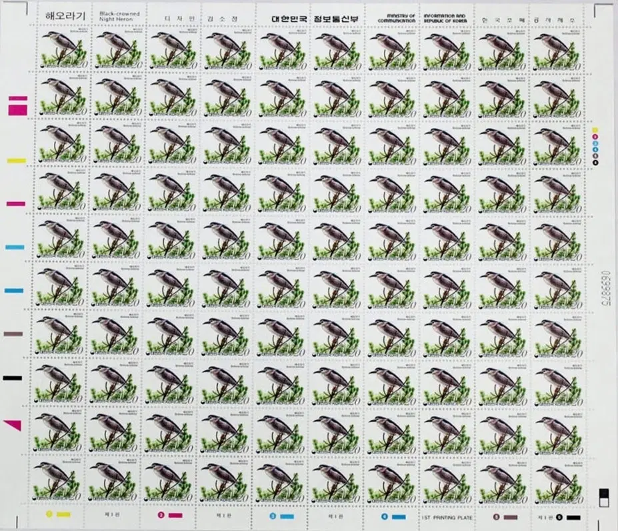Select the double magenta block in left margin
Image resolution: width=618 pixels, height=531 pixels.
click(18, 105)
